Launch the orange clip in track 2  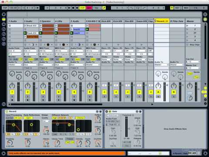pos(25,37)
